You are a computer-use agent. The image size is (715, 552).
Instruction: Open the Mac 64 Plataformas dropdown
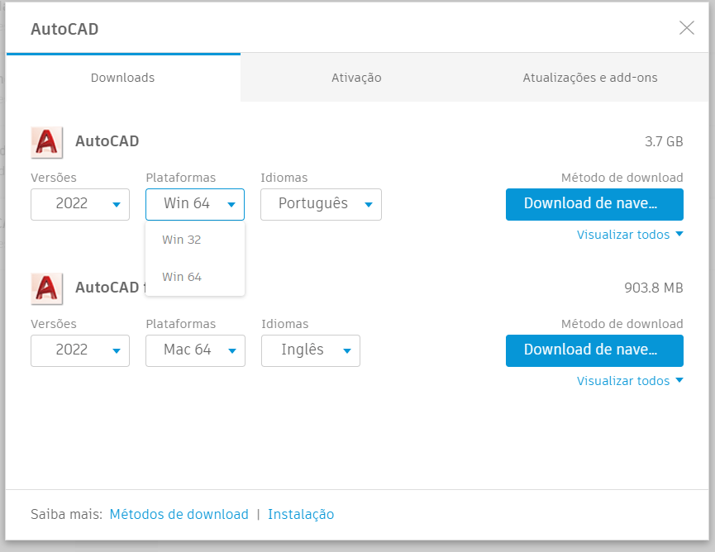click(x=195, y=350)
